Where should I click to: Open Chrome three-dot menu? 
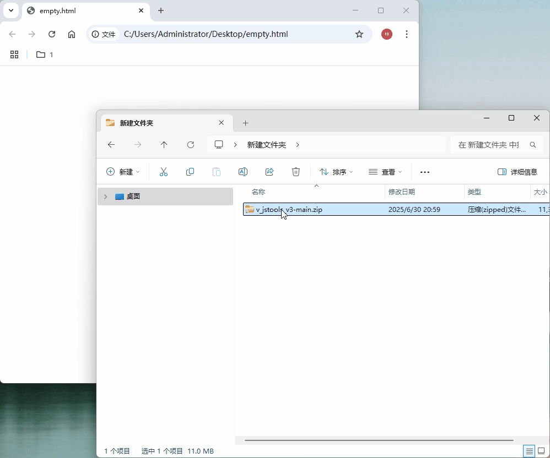click(x=407, y=34)
